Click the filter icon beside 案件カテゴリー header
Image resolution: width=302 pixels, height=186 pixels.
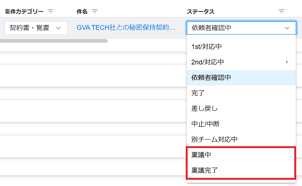pyautogui.click(x=51, y=11)
